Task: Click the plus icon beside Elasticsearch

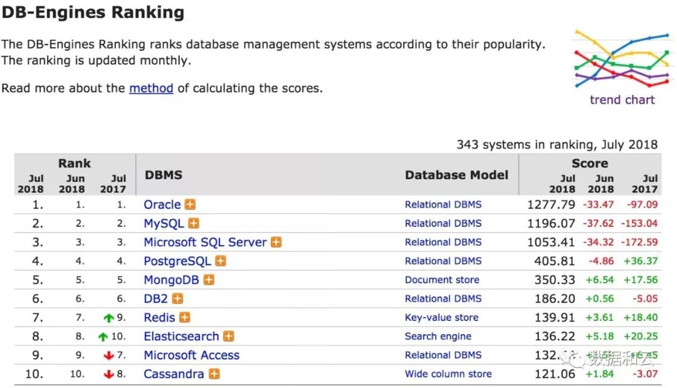Action: (228, 336)
